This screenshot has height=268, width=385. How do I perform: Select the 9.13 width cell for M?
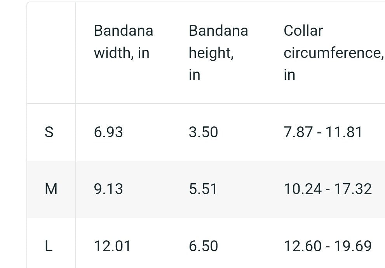point(108,189)
